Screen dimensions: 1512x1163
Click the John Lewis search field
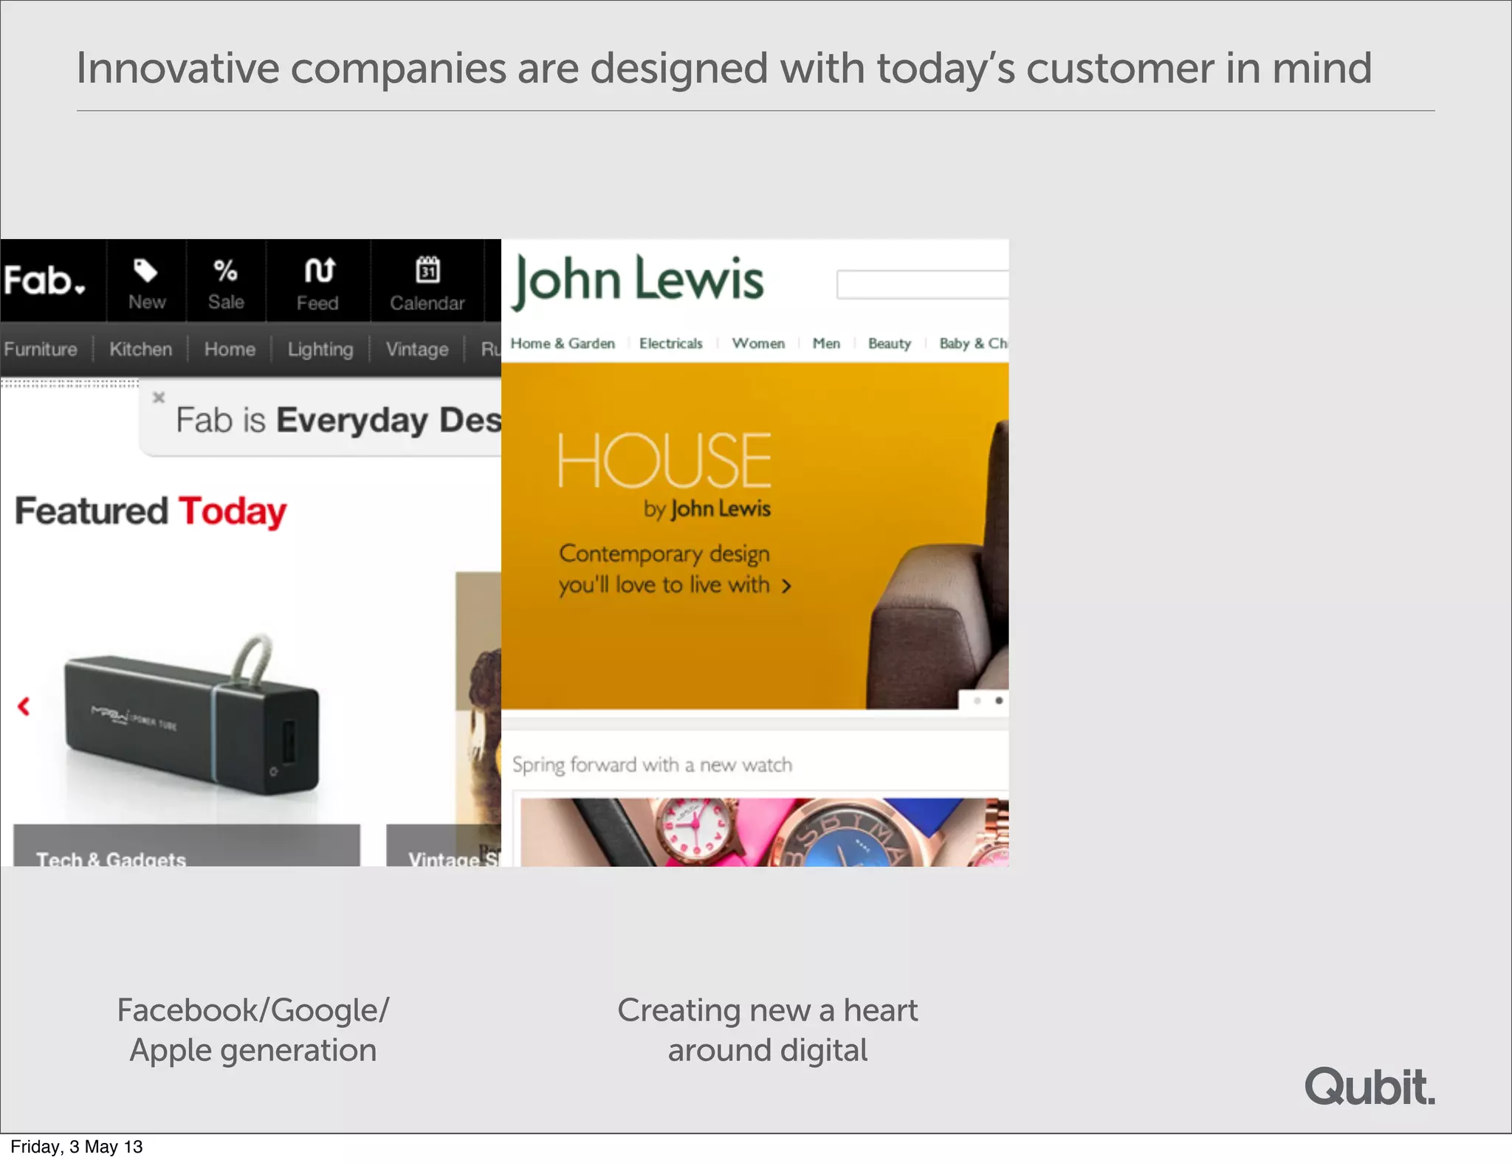point(922,284)
